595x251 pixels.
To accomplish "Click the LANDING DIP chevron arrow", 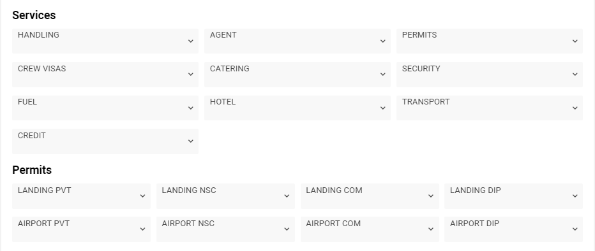I will (x=575, y=196).
